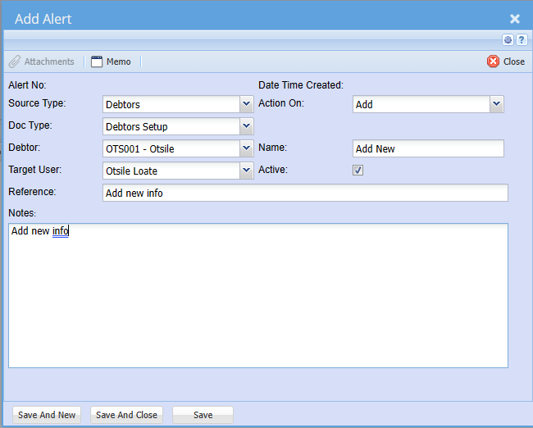Image resolution: width=533 pixels, height=428 pixels.
Task: Close the Add Alert dialog with X
Action: pos(515,19)
